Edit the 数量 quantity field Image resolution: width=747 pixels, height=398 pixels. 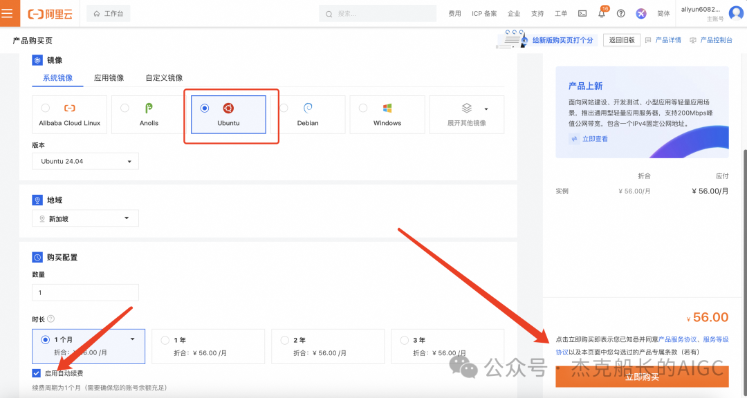pos(85,292)
